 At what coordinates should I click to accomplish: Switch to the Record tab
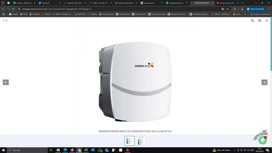point(75,3)
